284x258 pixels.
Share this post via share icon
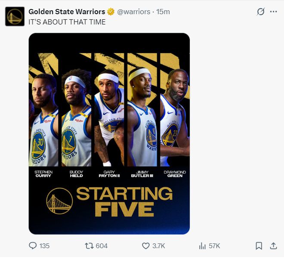point(273,246)
